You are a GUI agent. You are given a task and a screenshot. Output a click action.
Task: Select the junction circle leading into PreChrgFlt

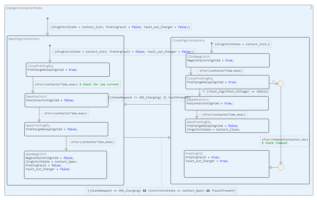[x=281, y=167]
